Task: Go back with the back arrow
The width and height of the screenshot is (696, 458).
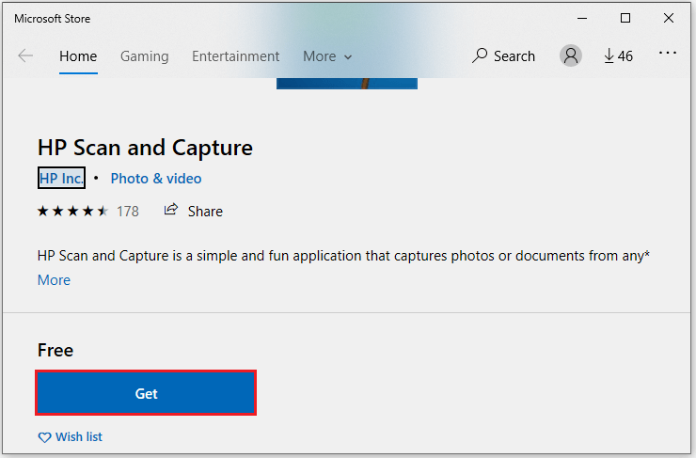Action: (25, 55)
